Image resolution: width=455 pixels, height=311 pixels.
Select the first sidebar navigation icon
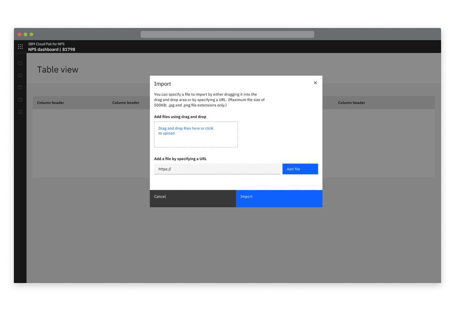pyautogui.click(x=20, y=63)
